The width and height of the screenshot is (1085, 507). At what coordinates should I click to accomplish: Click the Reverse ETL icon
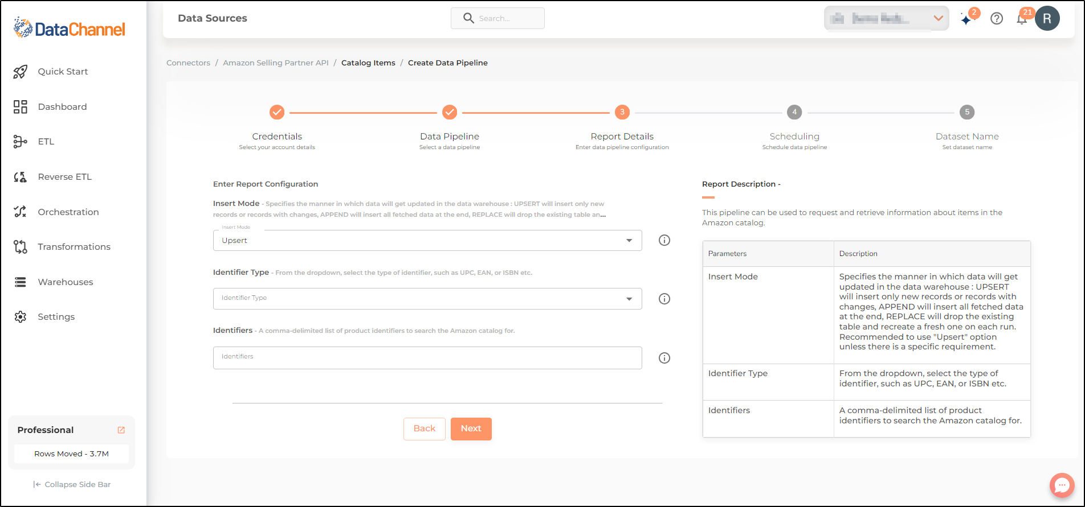click(21, 177)
